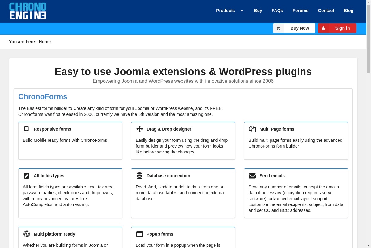This screenshot has height=248, width=371.
Task: Click 'Build Mobile ready forms with ChronoForms' text
Action: [x=65, y=140]
